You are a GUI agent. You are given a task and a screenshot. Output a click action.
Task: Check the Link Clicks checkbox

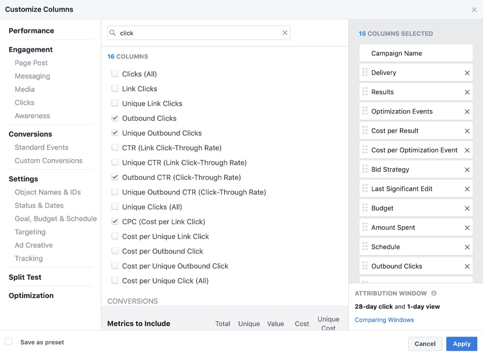click(x=115, y=88)
